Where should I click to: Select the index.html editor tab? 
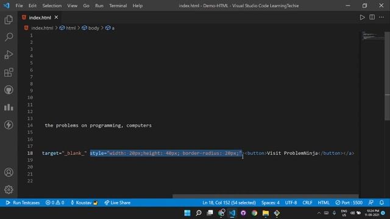click(40, 18)
